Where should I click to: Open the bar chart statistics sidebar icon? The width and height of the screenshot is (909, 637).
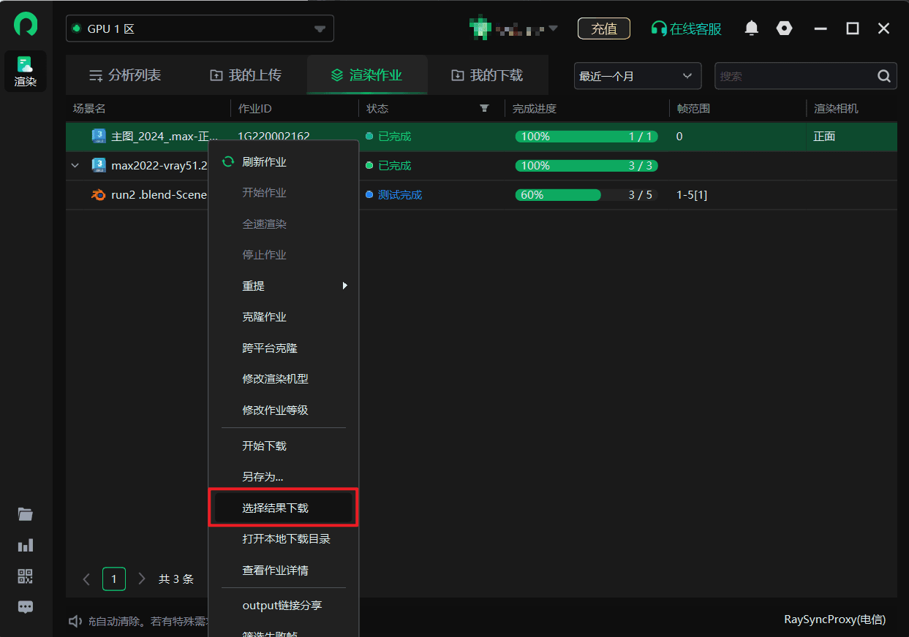tap(25, 545)
